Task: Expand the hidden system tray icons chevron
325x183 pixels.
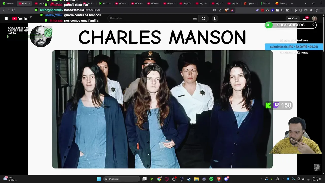Action: pos(261,179)
